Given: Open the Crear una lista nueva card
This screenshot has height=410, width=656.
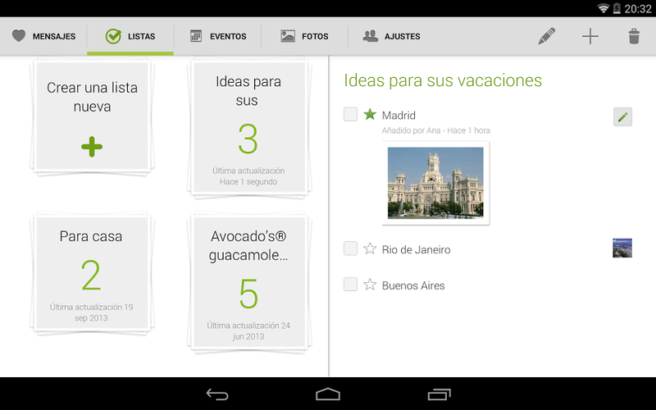Looking at the screenshot, I should [92, 116].
